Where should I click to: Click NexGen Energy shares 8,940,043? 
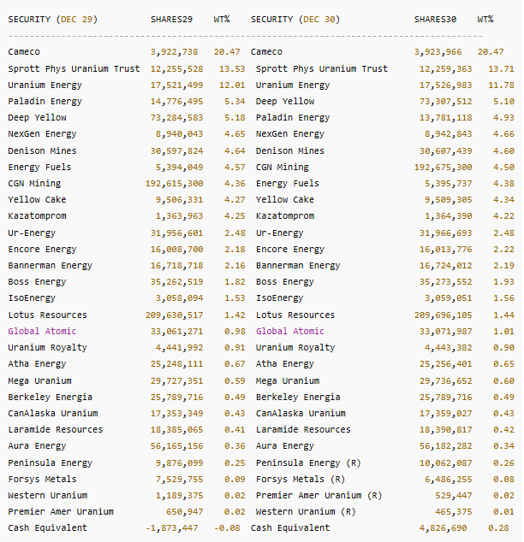click(179, 134)
